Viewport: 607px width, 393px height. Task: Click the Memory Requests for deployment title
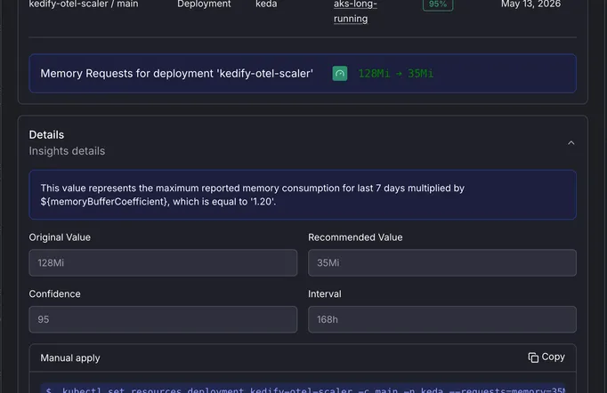[176, 74]
